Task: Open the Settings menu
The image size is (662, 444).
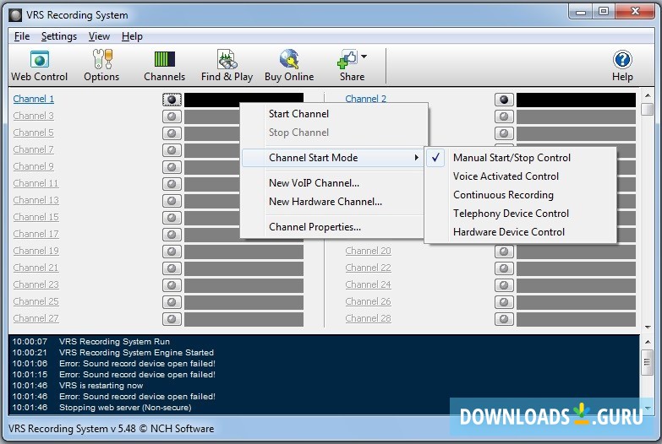Action: [59, 36]
